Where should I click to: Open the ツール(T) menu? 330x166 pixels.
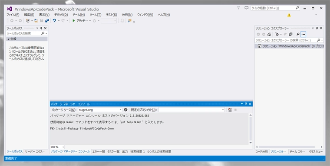(96, 15)
